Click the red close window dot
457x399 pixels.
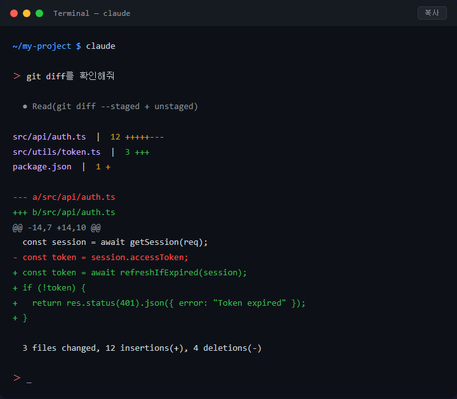tap(14, 13)
